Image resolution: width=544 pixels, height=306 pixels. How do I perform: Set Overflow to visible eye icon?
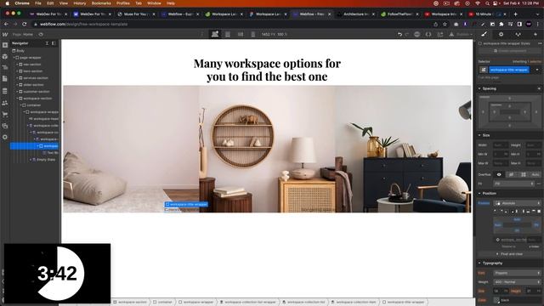coord(499,174)
